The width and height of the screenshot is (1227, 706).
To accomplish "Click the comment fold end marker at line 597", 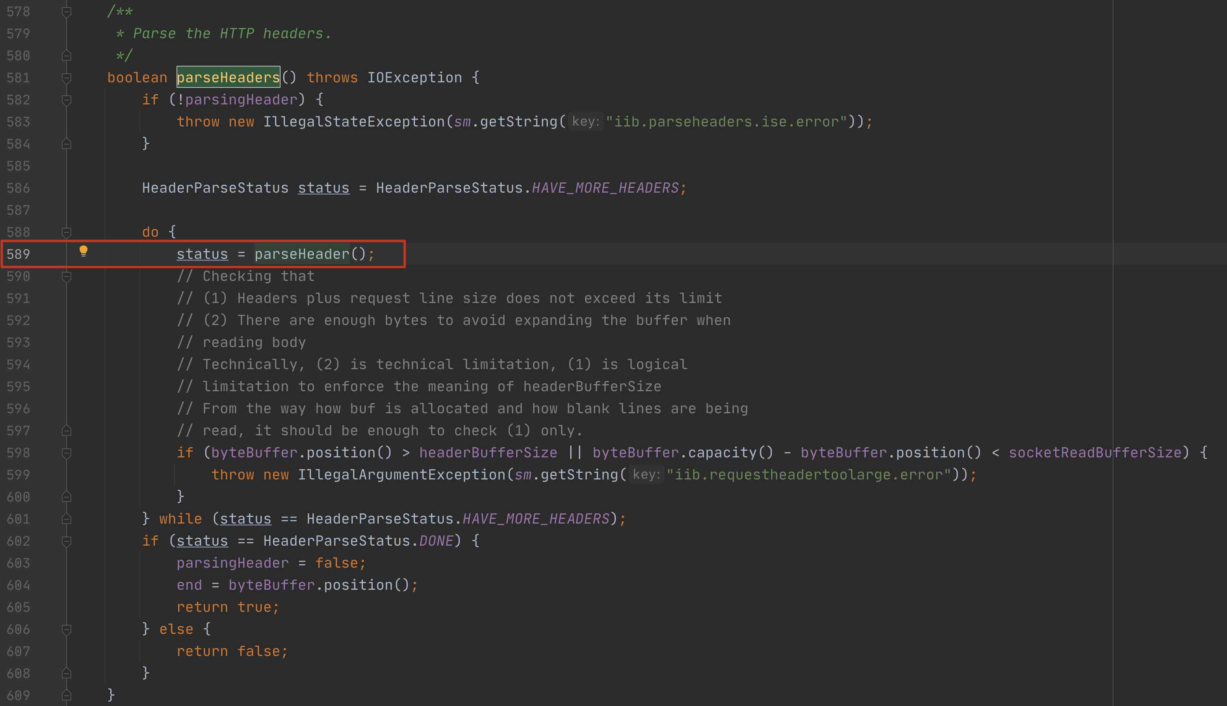I will (x=67, y=431).
